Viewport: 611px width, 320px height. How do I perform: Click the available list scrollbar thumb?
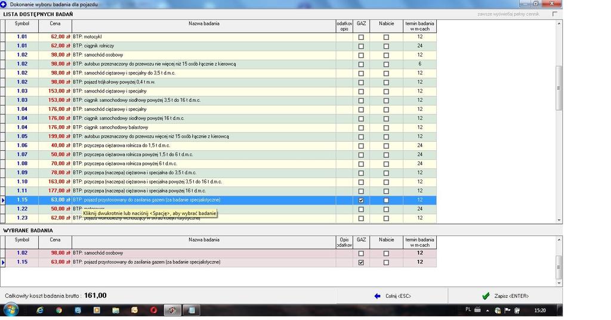pos(558,88)
